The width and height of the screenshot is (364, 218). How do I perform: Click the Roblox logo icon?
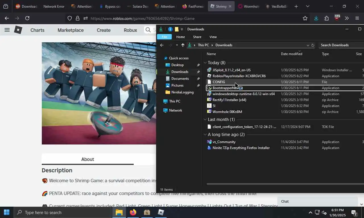(18, 30)
